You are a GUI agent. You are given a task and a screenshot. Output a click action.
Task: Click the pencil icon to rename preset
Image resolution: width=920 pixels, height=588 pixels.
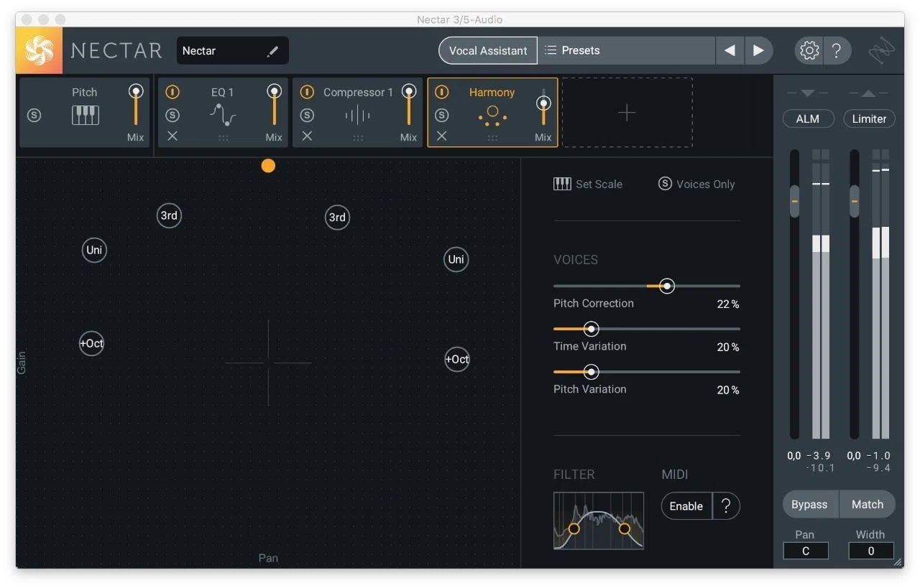click(272, 51)
